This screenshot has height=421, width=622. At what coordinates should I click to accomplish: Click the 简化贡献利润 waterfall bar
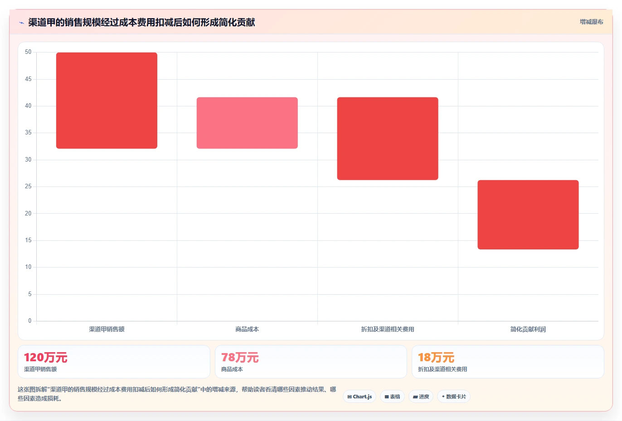click(528, 215)
